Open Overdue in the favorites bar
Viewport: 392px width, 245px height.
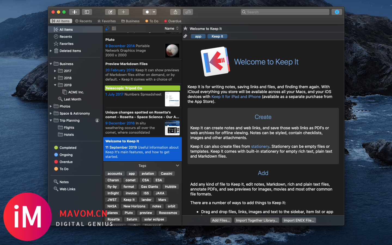173,21
